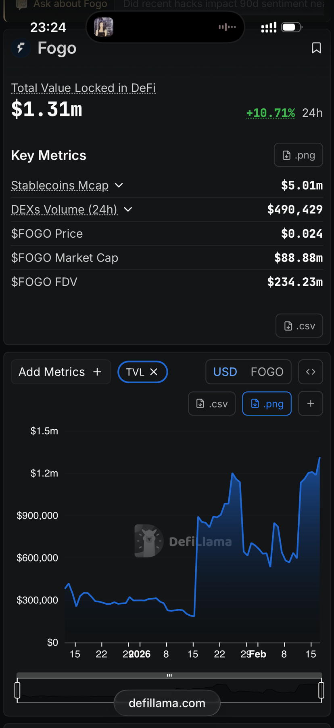Tap the bookmark icon next to Fogo
This screenshot has height=728, width=334.
click(316, 48)
